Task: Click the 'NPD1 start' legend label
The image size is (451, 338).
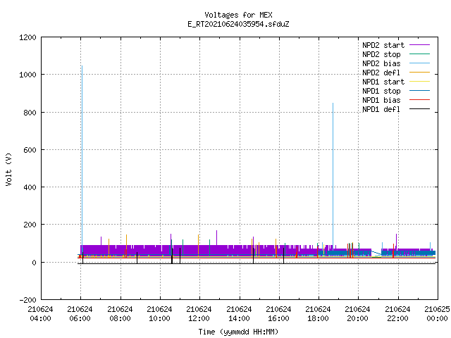Action: (x=383, y=82)
